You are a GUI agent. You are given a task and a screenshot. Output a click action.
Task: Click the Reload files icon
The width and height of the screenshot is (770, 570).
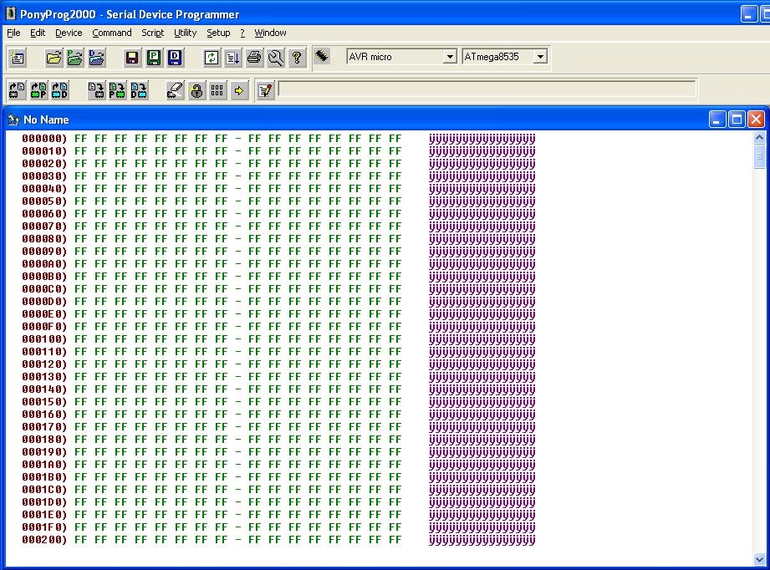pos(212,58)
